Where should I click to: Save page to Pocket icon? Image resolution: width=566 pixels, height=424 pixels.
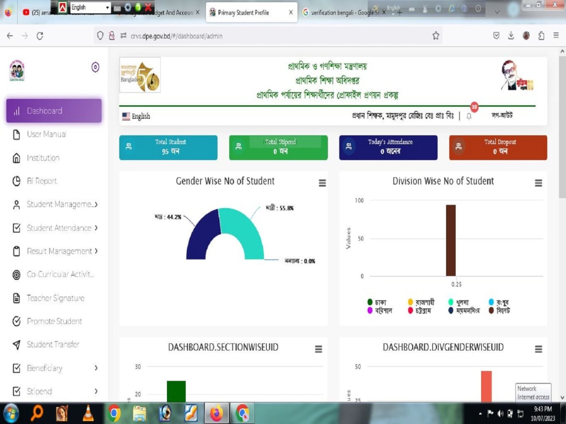[496, 35]
